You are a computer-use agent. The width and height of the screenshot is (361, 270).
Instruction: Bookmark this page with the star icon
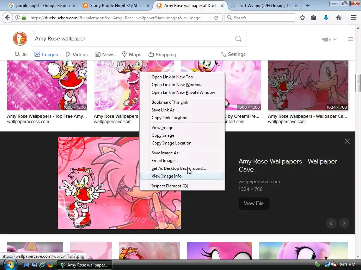[x=302, y=18]
